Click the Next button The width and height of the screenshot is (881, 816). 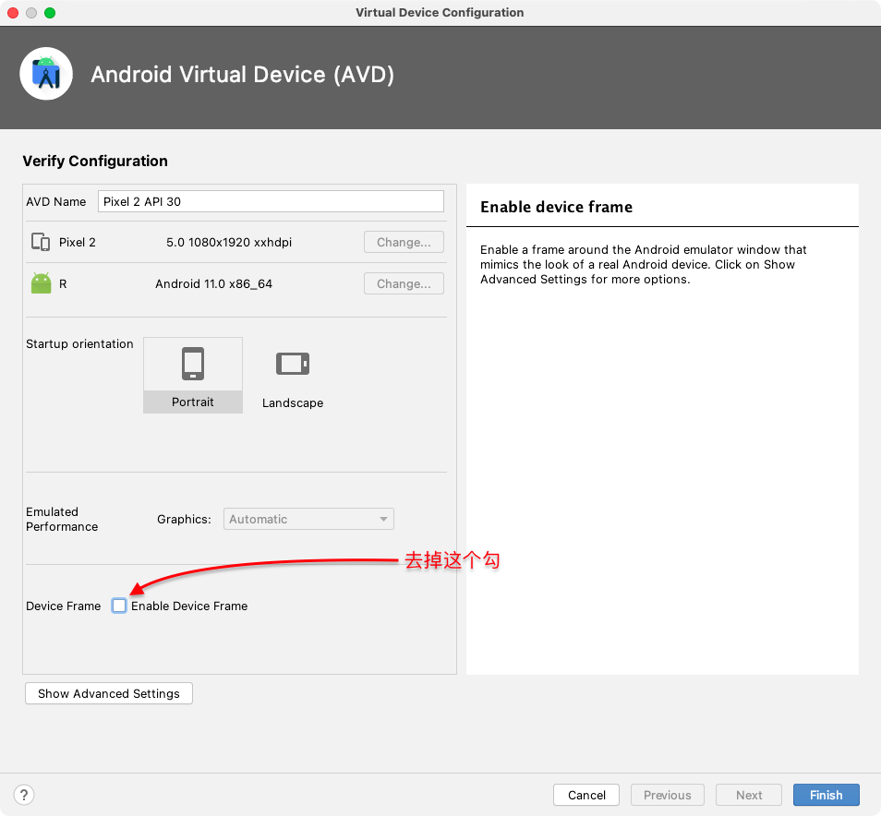(748, 795)
